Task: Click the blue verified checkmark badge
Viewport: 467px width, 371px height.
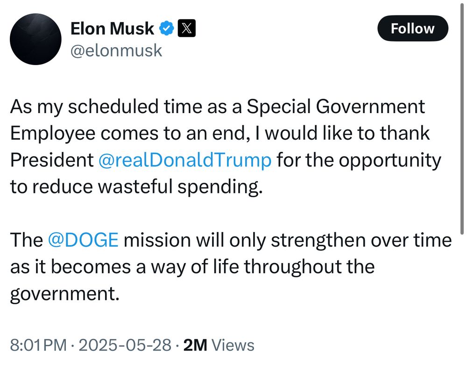Action: tap(166, 29)
